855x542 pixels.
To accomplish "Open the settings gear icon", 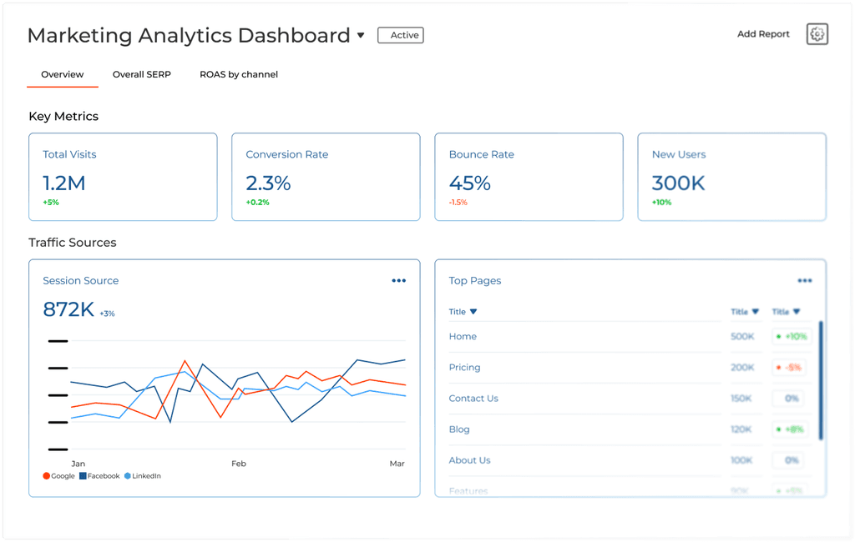I will point(817,34).
